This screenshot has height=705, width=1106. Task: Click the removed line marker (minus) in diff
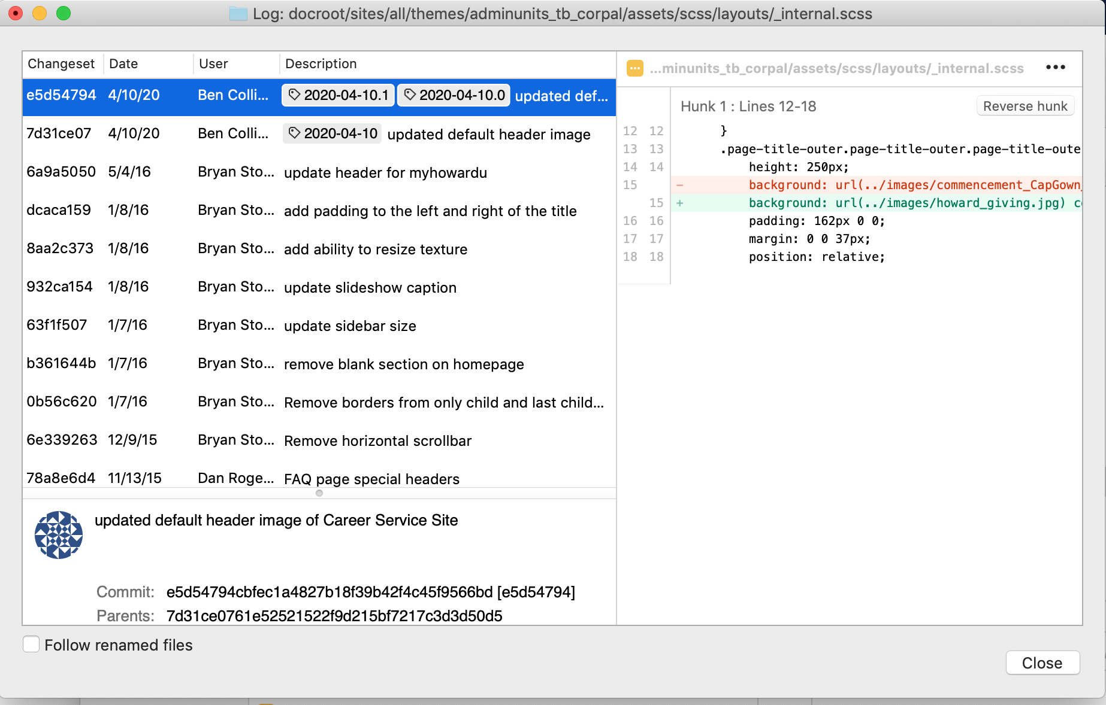tap(679, 185)
